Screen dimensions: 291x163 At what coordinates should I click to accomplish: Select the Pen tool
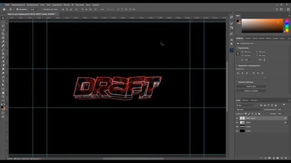3,77
